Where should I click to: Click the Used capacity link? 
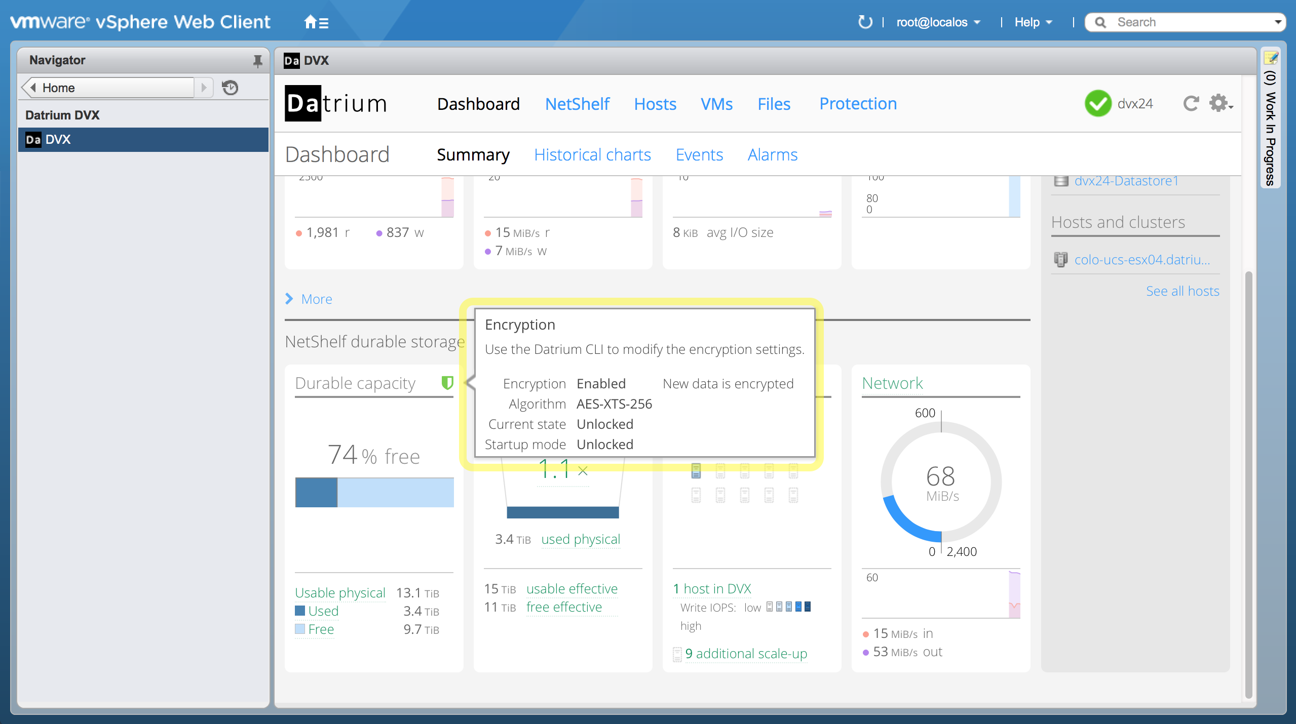click(323, 611)
